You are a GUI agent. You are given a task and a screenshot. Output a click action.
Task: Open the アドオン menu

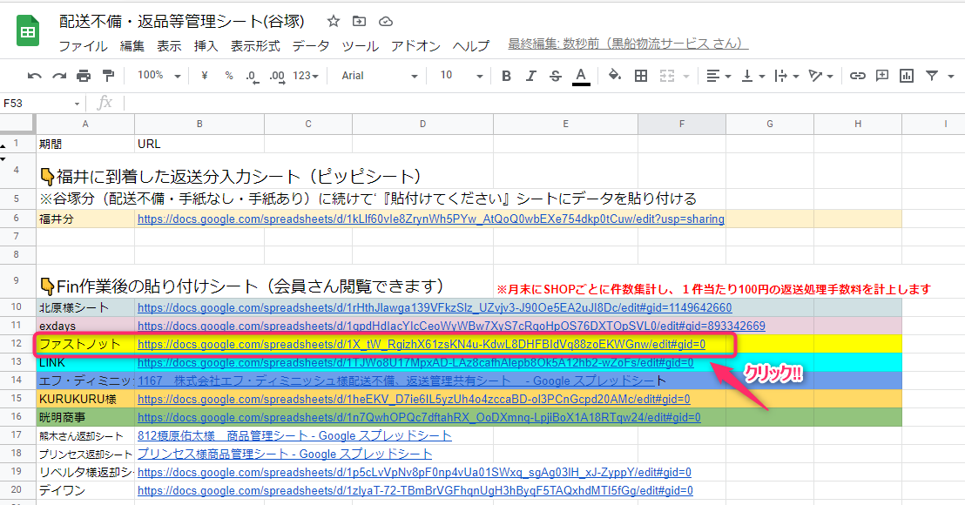pos(415,46)
